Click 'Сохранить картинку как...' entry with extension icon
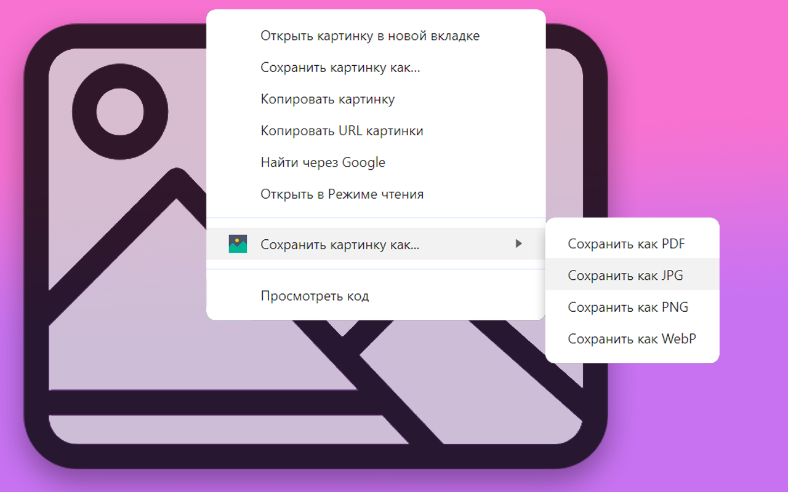Screen dimensions: 788x492 (x=376, y=244)
